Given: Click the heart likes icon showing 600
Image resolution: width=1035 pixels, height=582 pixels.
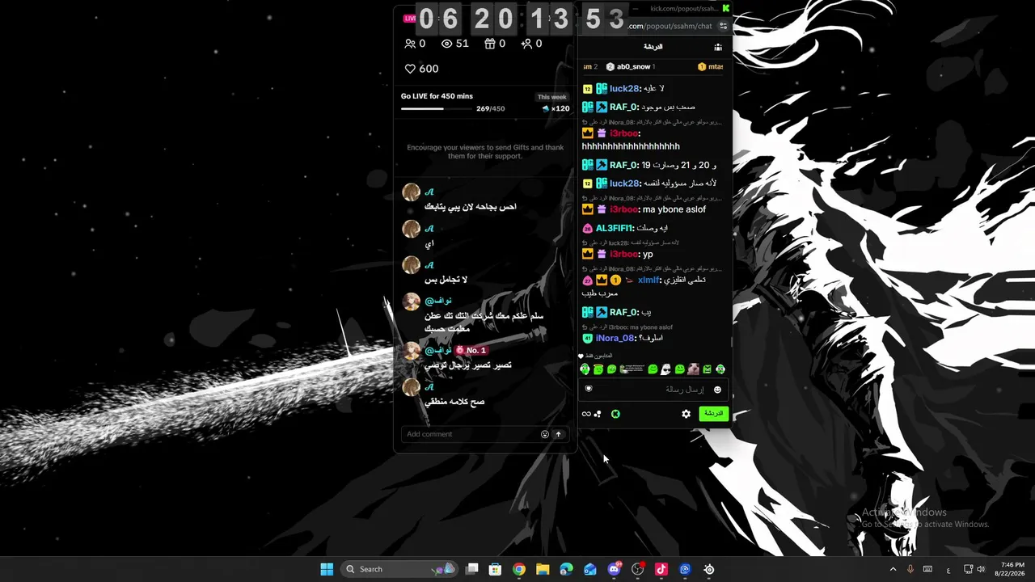Looking at the screenshot, I should [x=410, y=69].
